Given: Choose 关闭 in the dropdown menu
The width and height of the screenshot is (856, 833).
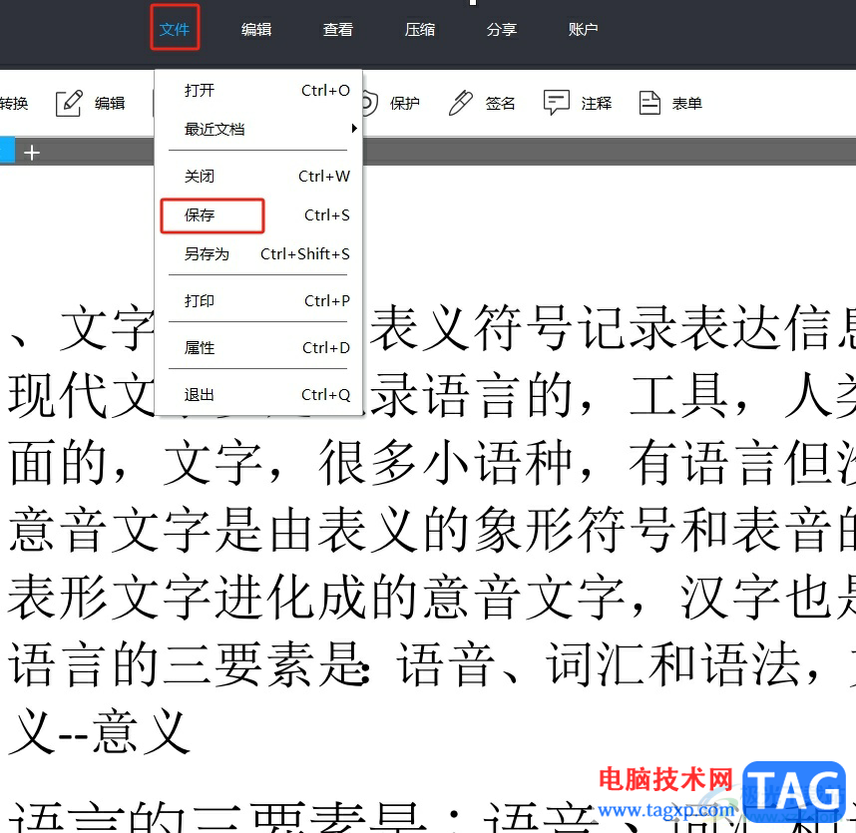Looking at the screenshot, I should point(258,177).
